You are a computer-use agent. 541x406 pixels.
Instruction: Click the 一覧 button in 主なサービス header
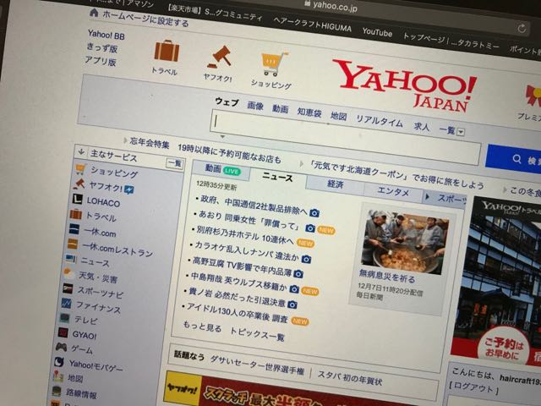(x=174, y=163)
